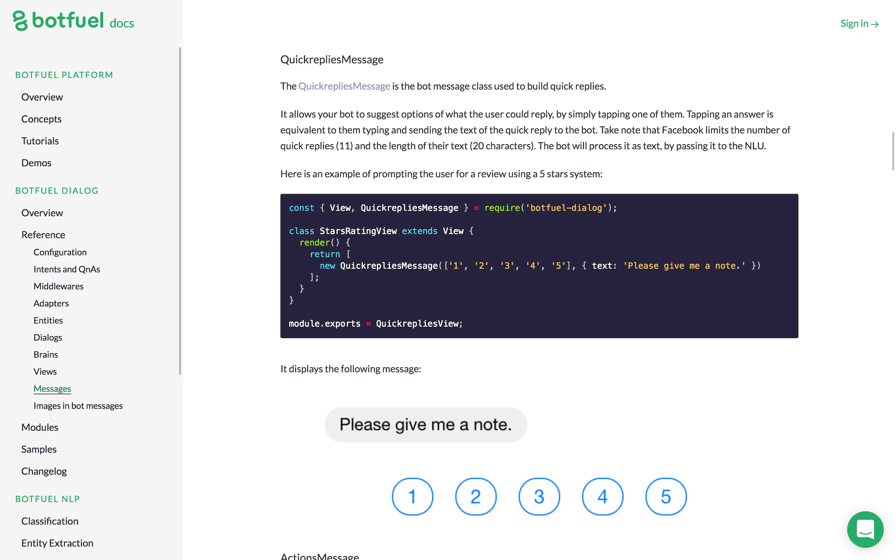Open the Samples sidebar section
This screenshot has width=896, height=560.
click(39, 449)
